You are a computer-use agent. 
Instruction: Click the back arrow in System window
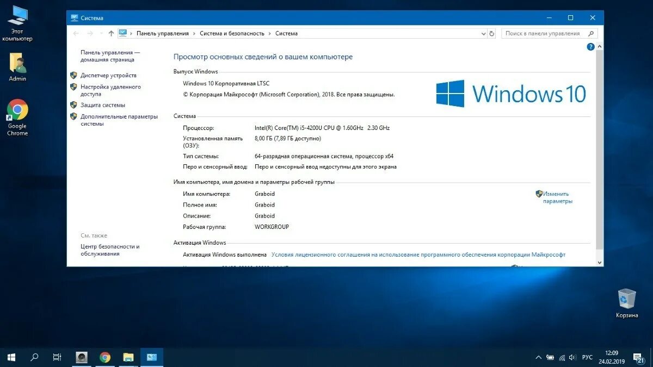[x=76, y=33]
